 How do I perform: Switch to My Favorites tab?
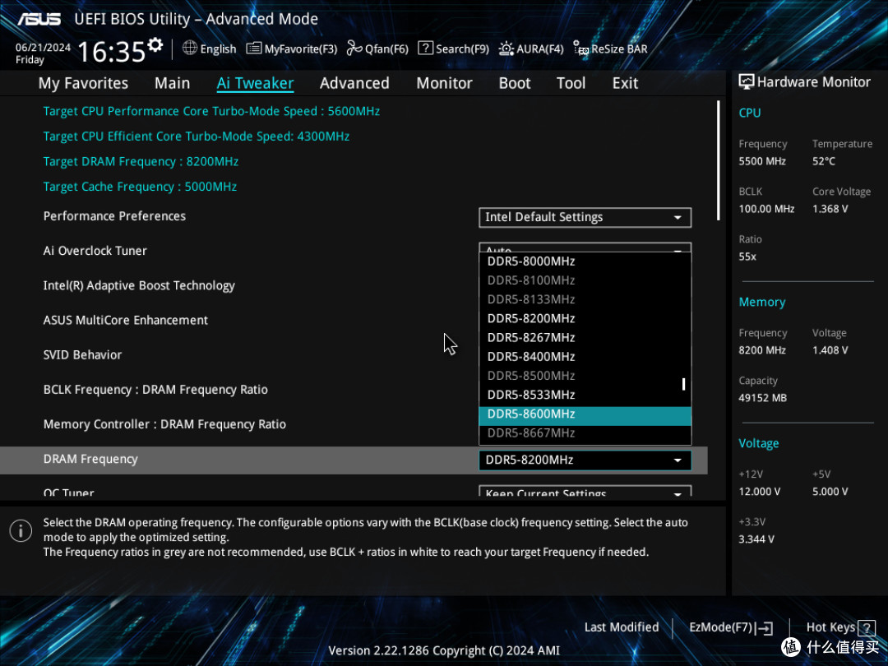pos(83,83)
